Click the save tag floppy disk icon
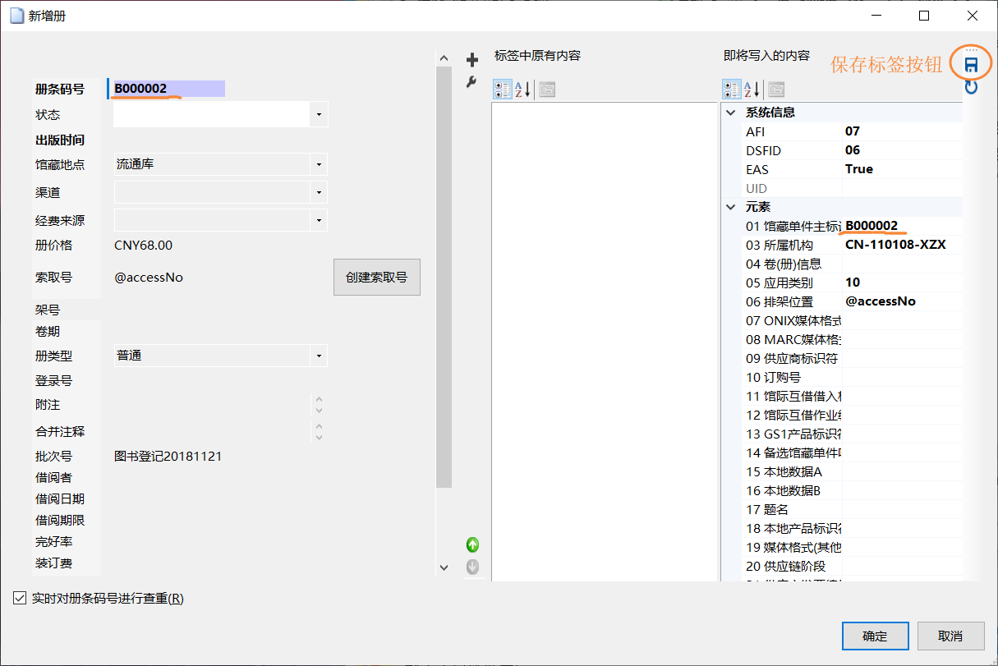This screenshot has width=998, height=666. pyautogui.click(x=971, y=65)
